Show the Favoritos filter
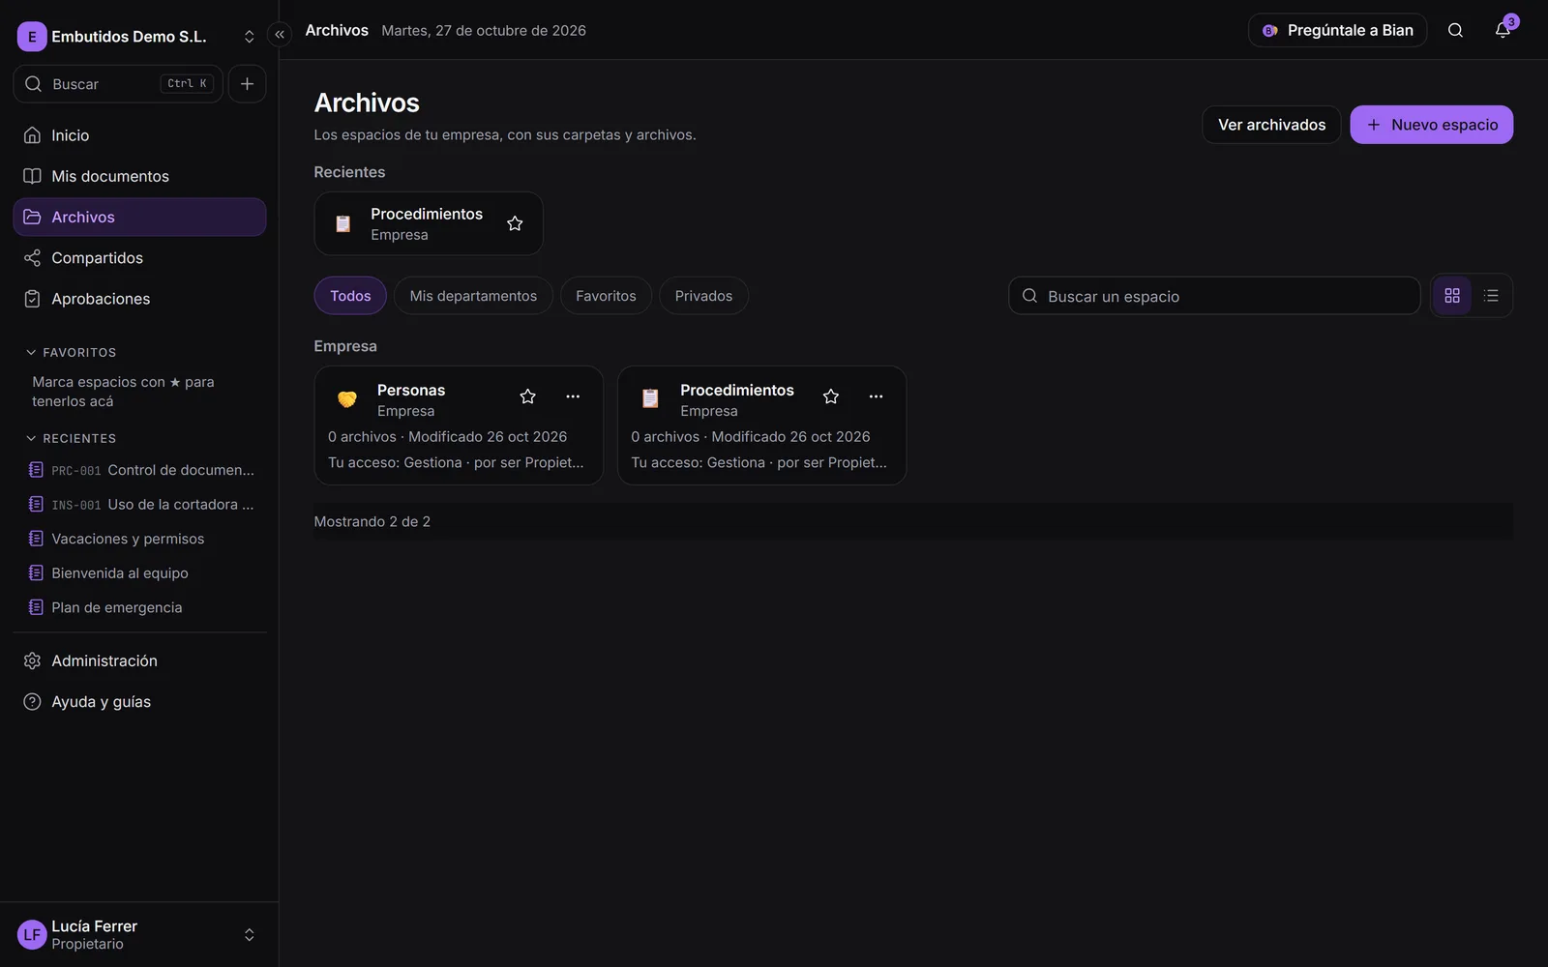 coord(606,296)
